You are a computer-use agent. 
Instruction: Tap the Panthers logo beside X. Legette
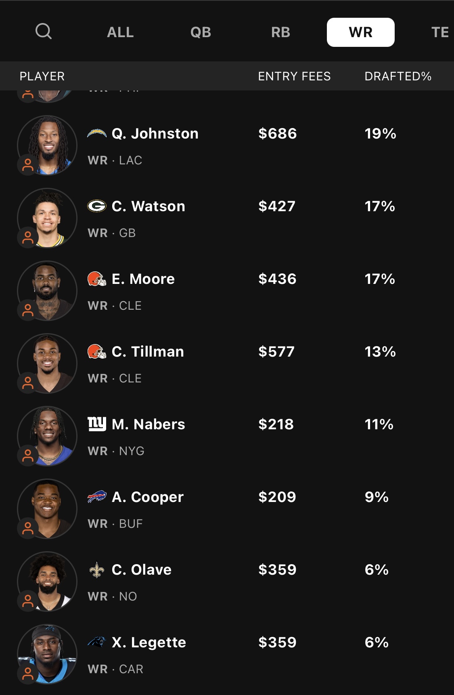pos(97,642)
